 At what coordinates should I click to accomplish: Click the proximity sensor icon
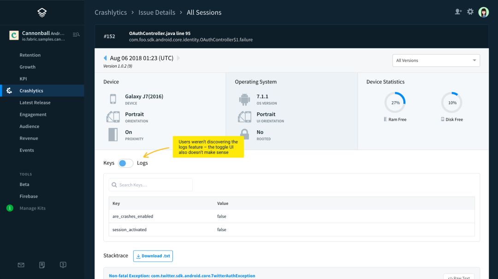pos(113,134)
